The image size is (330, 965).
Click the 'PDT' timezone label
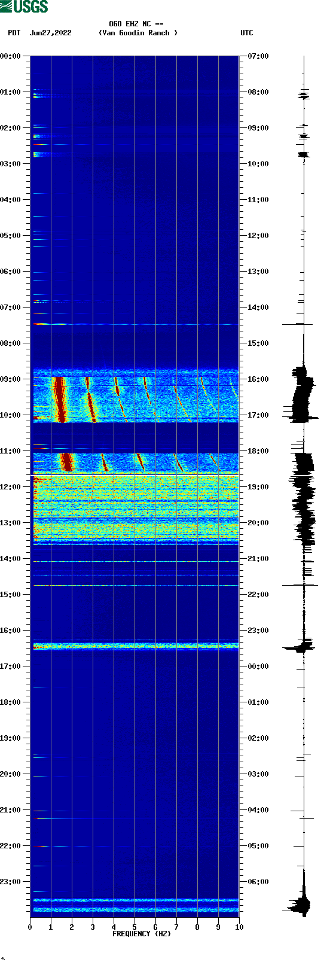[14, 33]
